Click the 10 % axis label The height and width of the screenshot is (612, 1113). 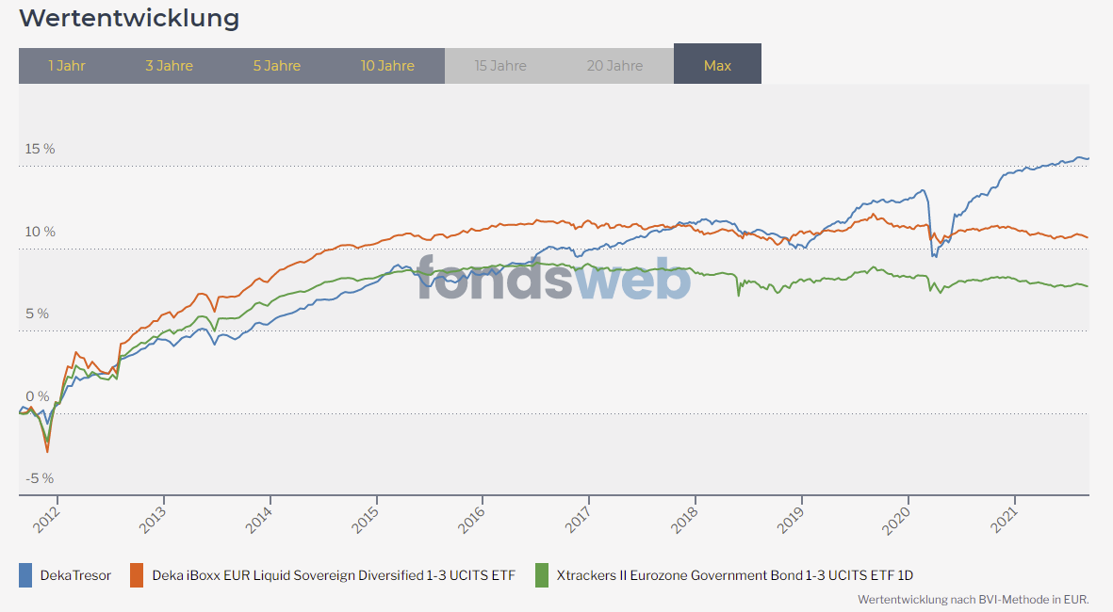[40, 232]
